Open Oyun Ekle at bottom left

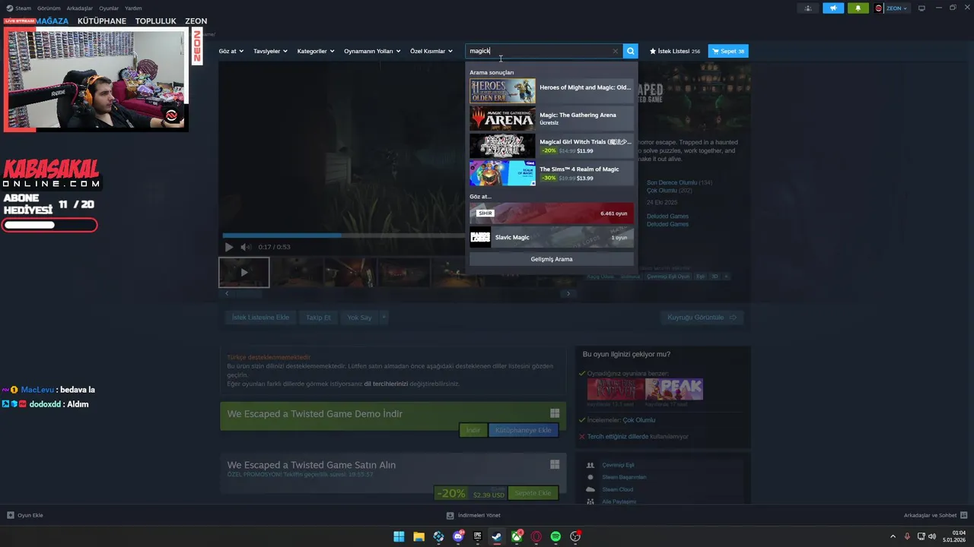click(x=25, y=515)
